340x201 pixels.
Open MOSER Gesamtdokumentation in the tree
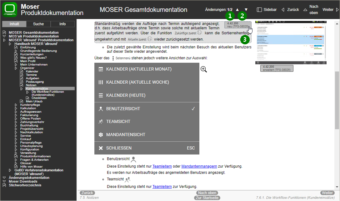tap(34, 32)
